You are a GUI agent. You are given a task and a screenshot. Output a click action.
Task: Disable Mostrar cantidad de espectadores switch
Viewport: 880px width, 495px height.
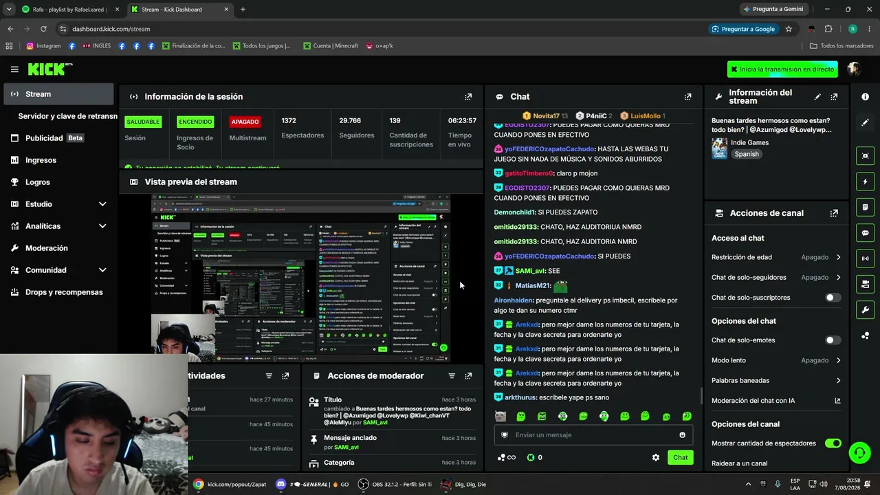click(x=833, y=443)
